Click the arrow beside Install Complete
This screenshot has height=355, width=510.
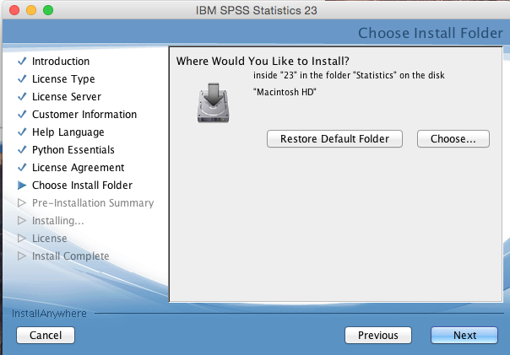coord(22,256)
